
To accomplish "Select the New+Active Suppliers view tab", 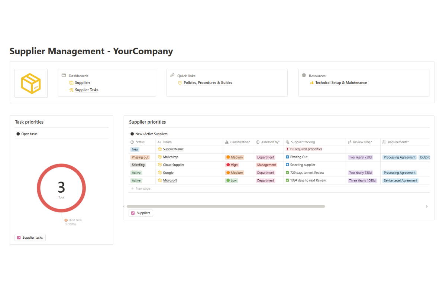I will click(149, 134).
